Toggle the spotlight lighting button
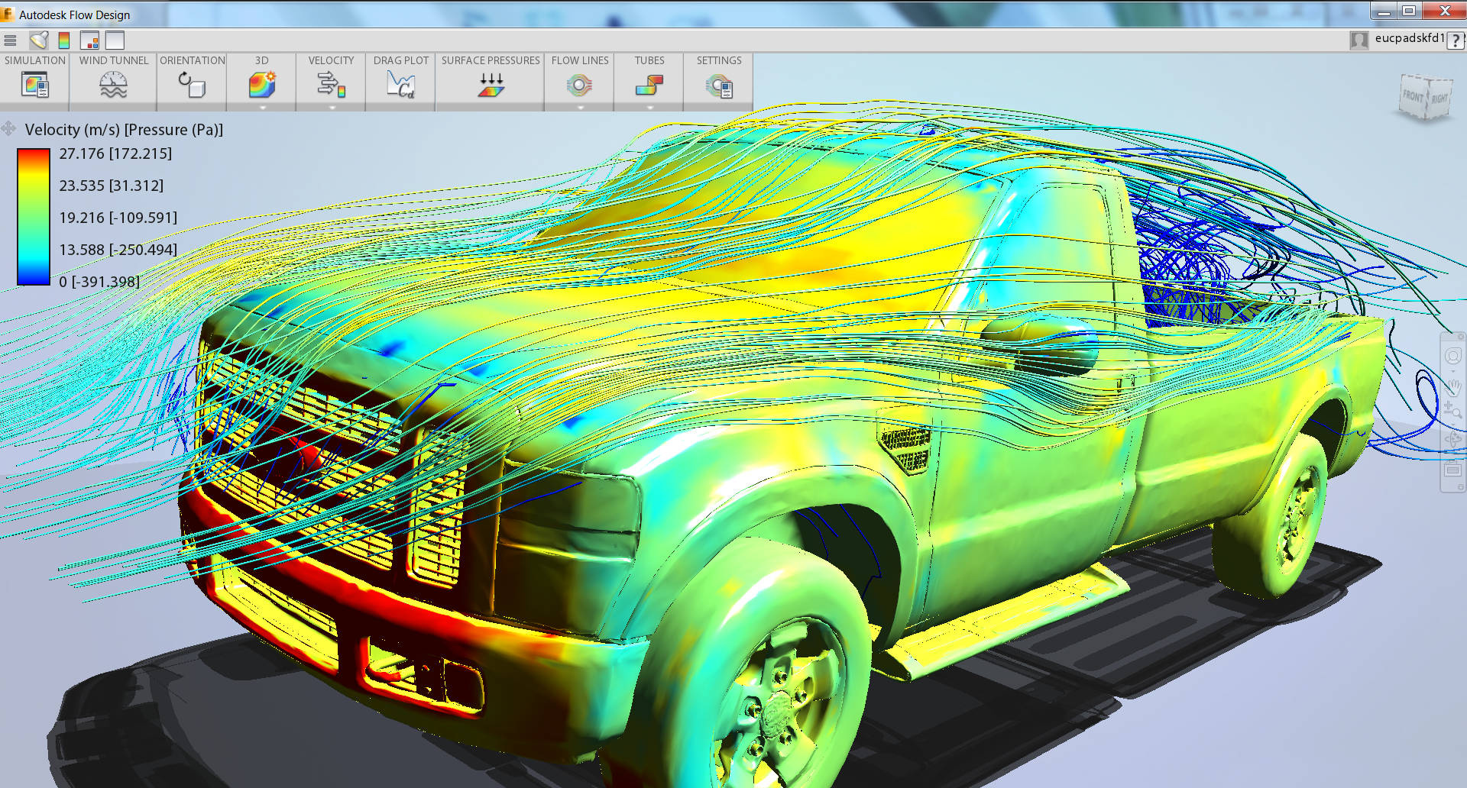 click(x=39, y=40)
